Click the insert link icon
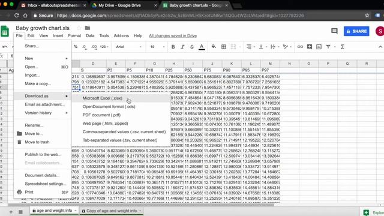This screenshot has width=384, height=216. pyautogui.click(x=300, y=47)
